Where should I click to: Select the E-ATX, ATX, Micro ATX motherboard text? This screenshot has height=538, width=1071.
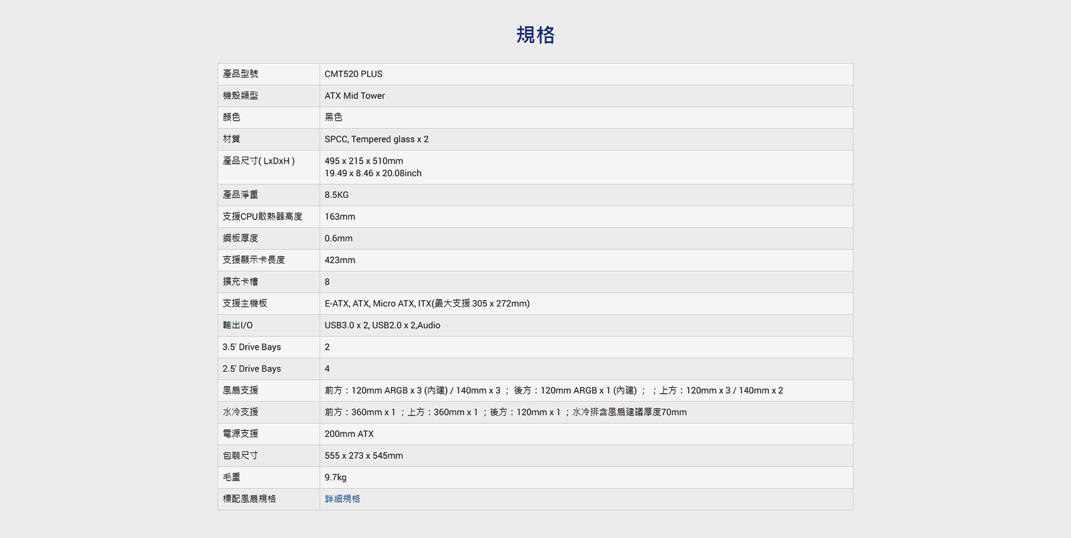pos(427,304)
